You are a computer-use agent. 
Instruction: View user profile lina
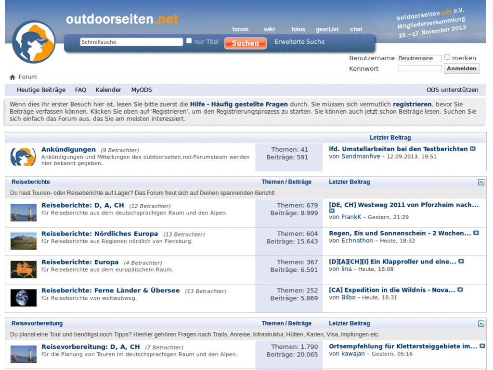[347, 269]
